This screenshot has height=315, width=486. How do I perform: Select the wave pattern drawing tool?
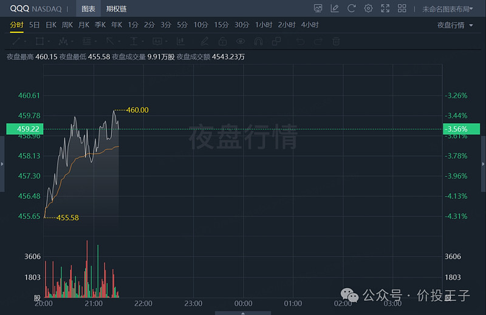pyautogui.click(x=63, y=41)
